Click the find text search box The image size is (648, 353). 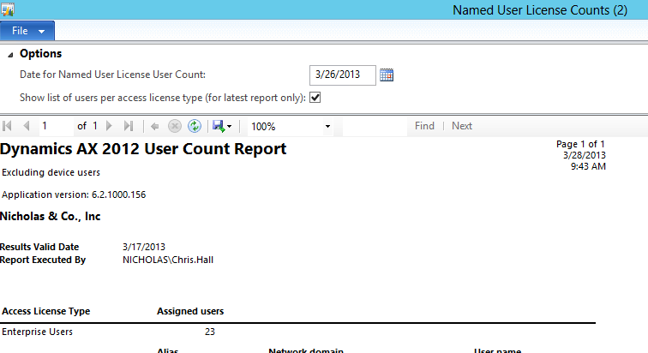click(x=375, y=126)
